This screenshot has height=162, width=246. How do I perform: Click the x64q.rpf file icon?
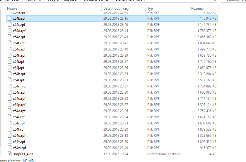[x=10, y=111]
